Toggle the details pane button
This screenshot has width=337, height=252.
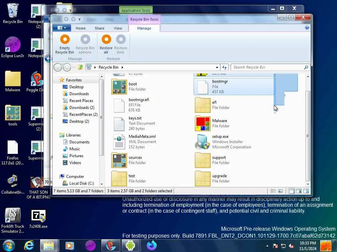point(306,191)
